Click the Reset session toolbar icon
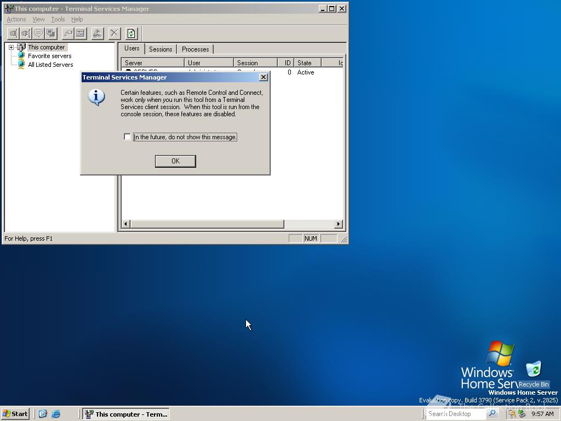The height and width of the screenshot is (421, 561). point(68,33)
